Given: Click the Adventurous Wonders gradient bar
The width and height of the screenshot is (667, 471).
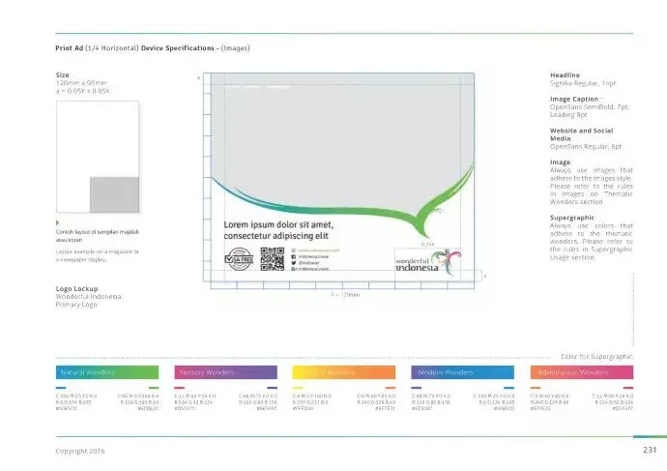Looking at the screenshot, I should pyautogui.click(x=582, y=372).
